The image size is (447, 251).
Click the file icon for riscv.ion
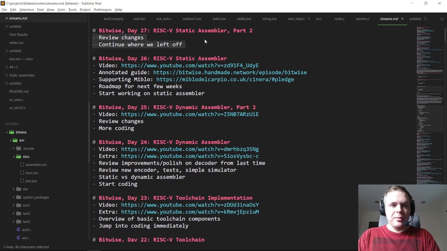(22, 173)
